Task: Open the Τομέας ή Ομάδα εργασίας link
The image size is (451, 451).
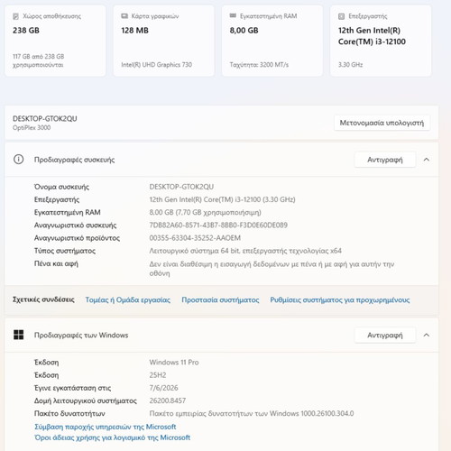Action: (128, 299)
